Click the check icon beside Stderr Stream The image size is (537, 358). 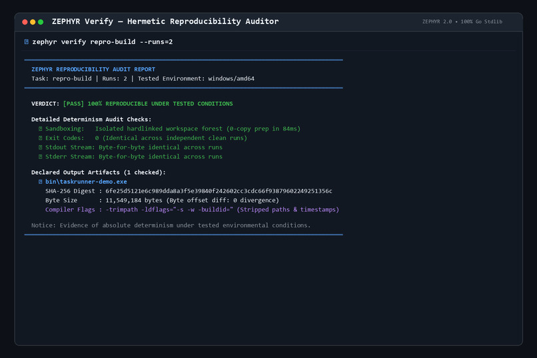pyautogui.click(x=41, y=157)
